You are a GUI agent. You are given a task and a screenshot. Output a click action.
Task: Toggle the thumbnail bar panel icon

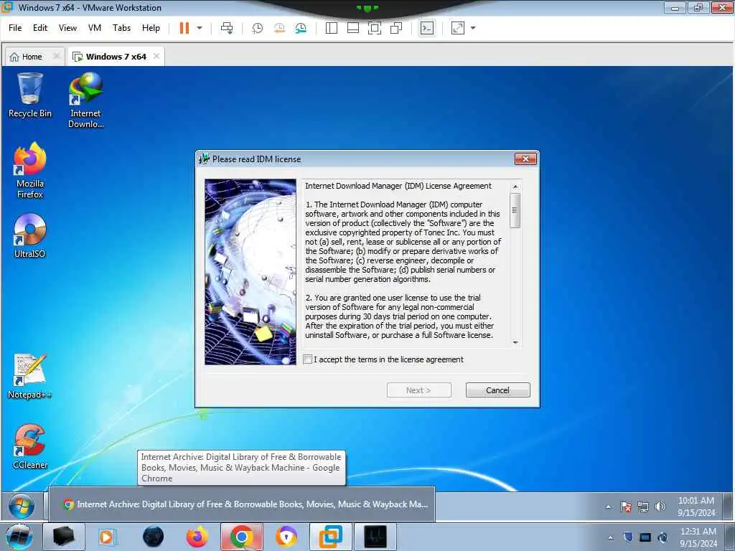[353, 28]
